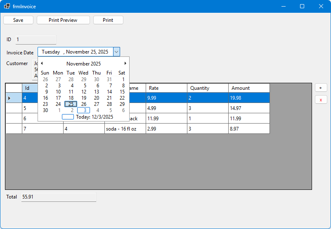The image size is (331, 229).
Task: Open Print Preview
Action: coord(63,20)
